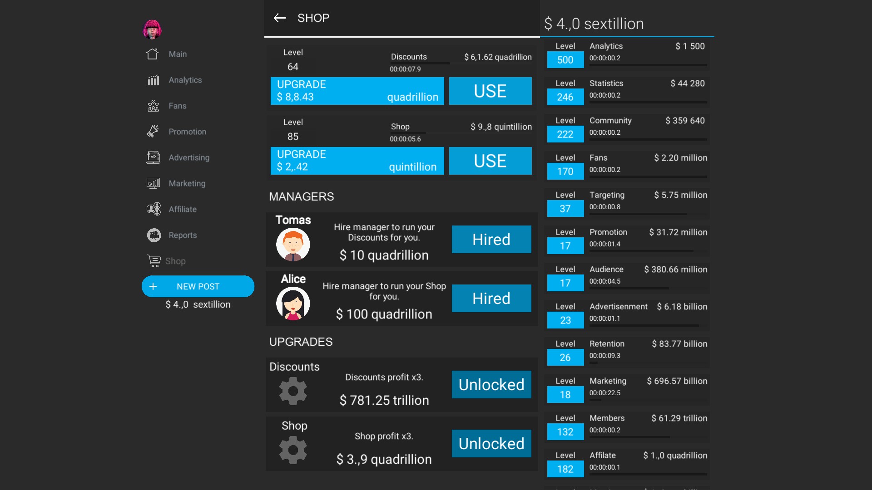The height and width of the screenshot is (490, 872).
Task: Select the Marketing menu item
Action: [x=187, y=183]
